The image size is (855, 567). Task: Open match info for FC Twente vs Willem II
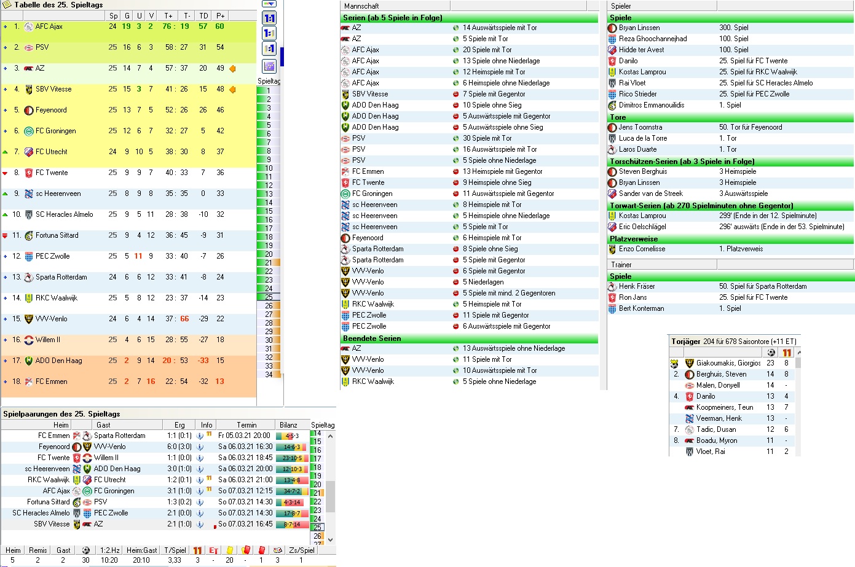[x=200, y=458]
